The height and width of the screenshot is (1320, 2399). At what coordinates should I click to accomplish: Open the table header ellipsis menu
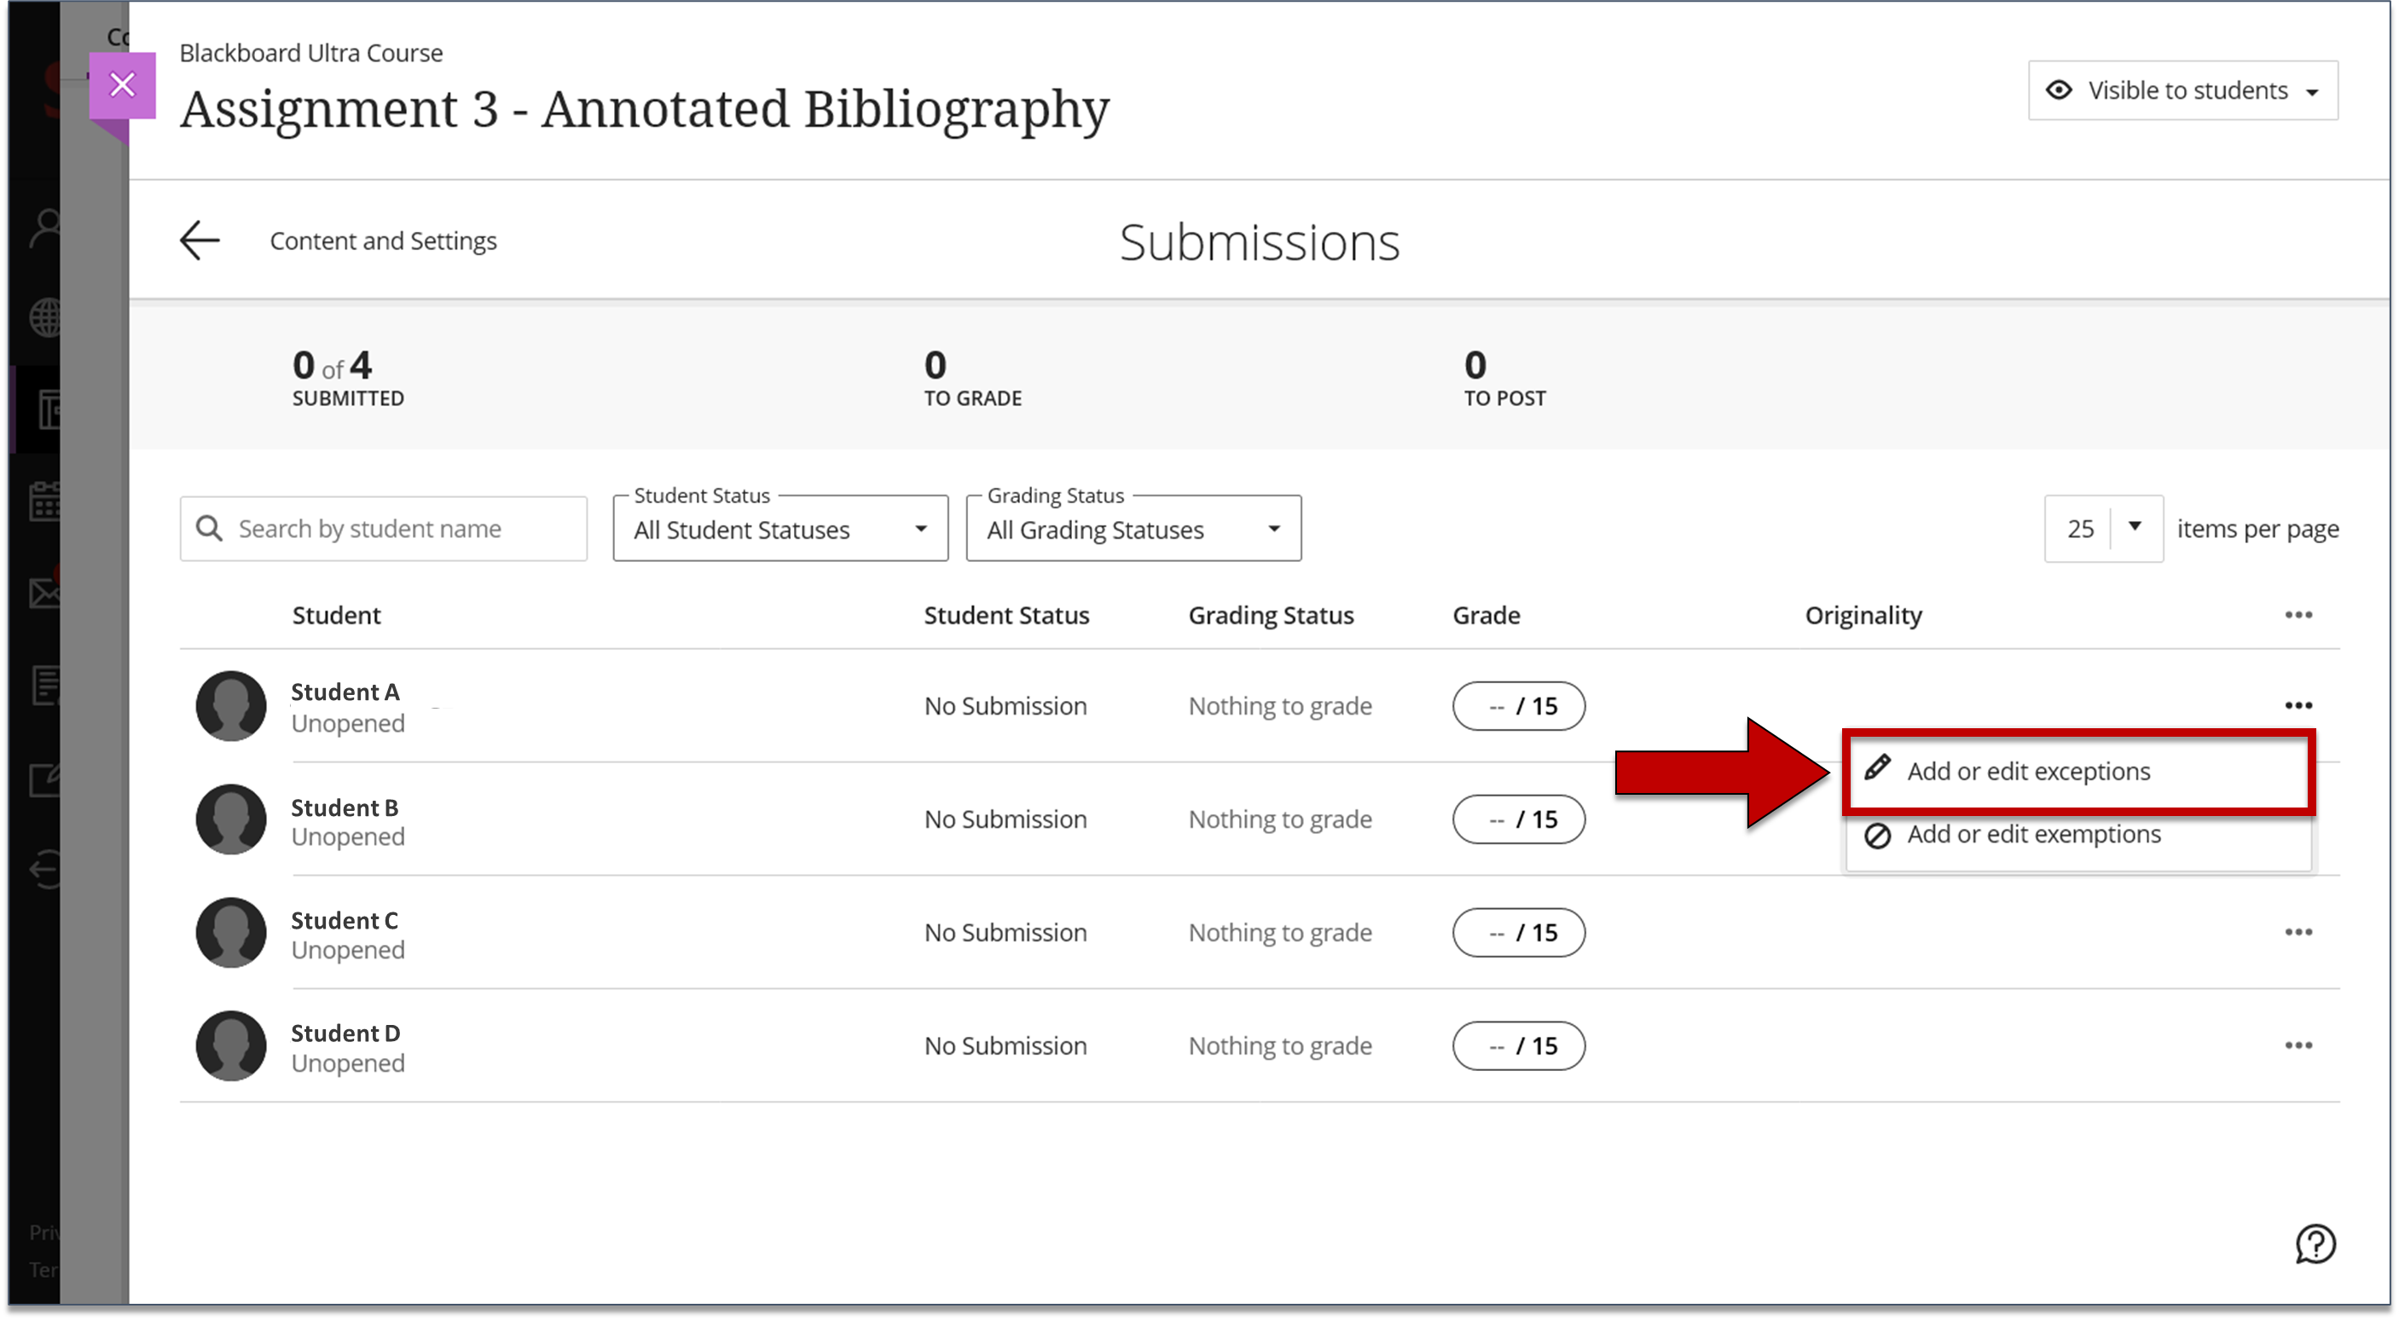pyautogui.click(x=2299, y=615)
